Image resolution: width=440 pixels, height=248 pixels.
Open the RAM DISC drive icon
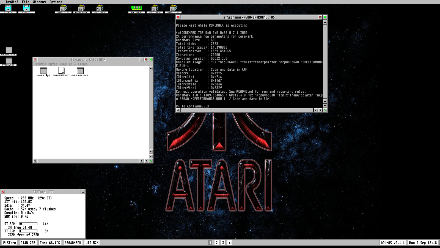pos(136,9)
